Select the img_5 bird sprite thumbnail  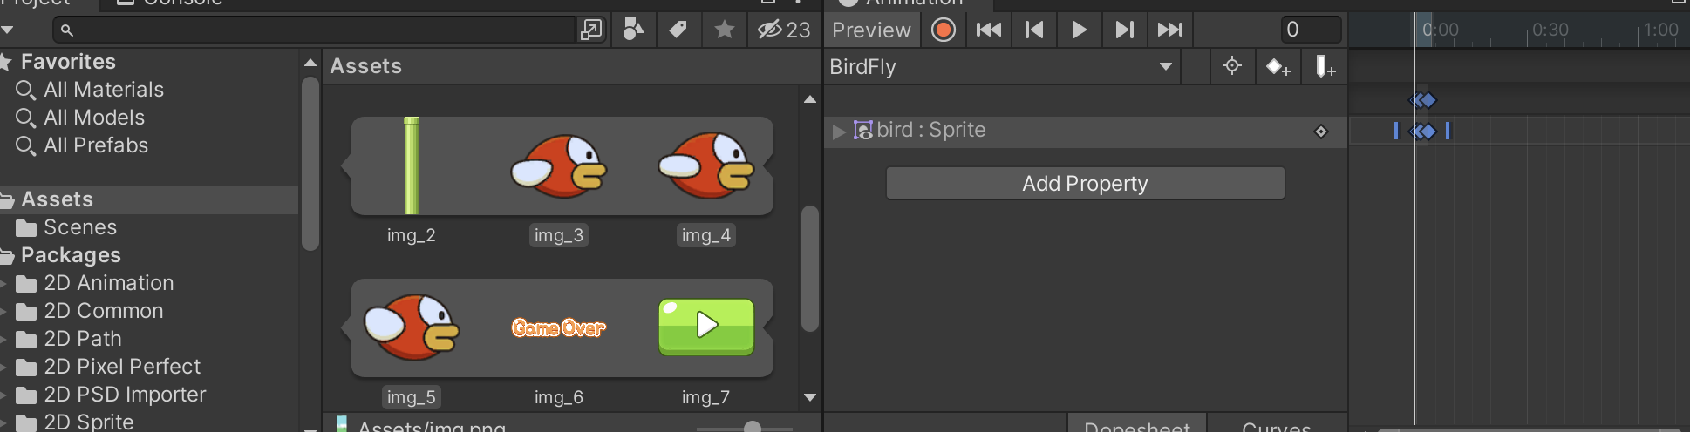[412, 327]
